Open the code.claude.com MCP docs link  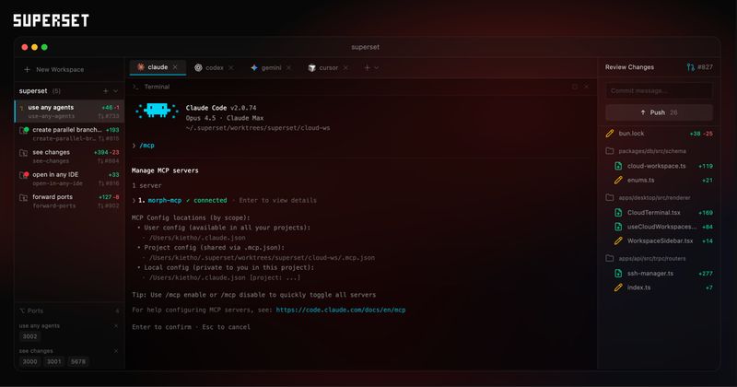click(341, 310)
